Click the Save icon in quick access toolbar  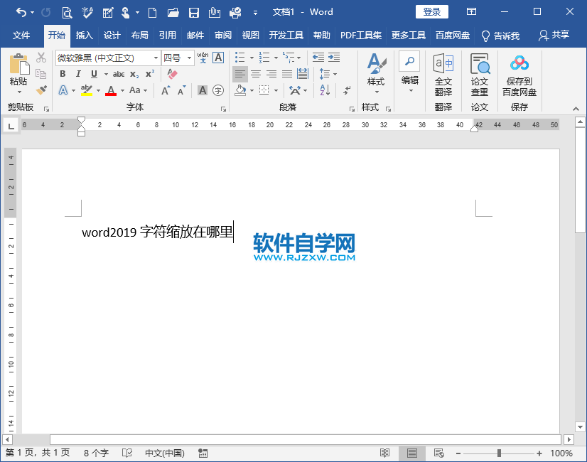point(193,12)
